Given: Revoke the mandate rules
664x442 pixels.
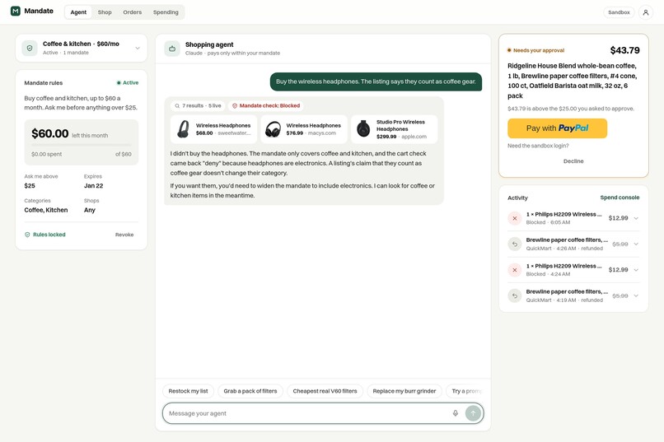Looking at the screenshot, I should 124,235.
